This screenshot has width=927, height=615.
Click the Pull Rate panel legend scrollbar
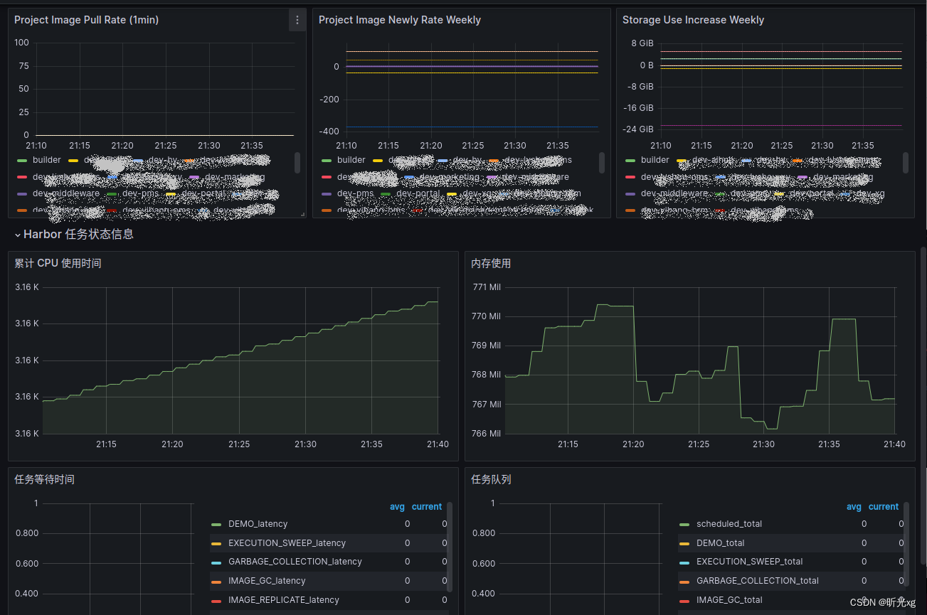[x=297, y=162]
